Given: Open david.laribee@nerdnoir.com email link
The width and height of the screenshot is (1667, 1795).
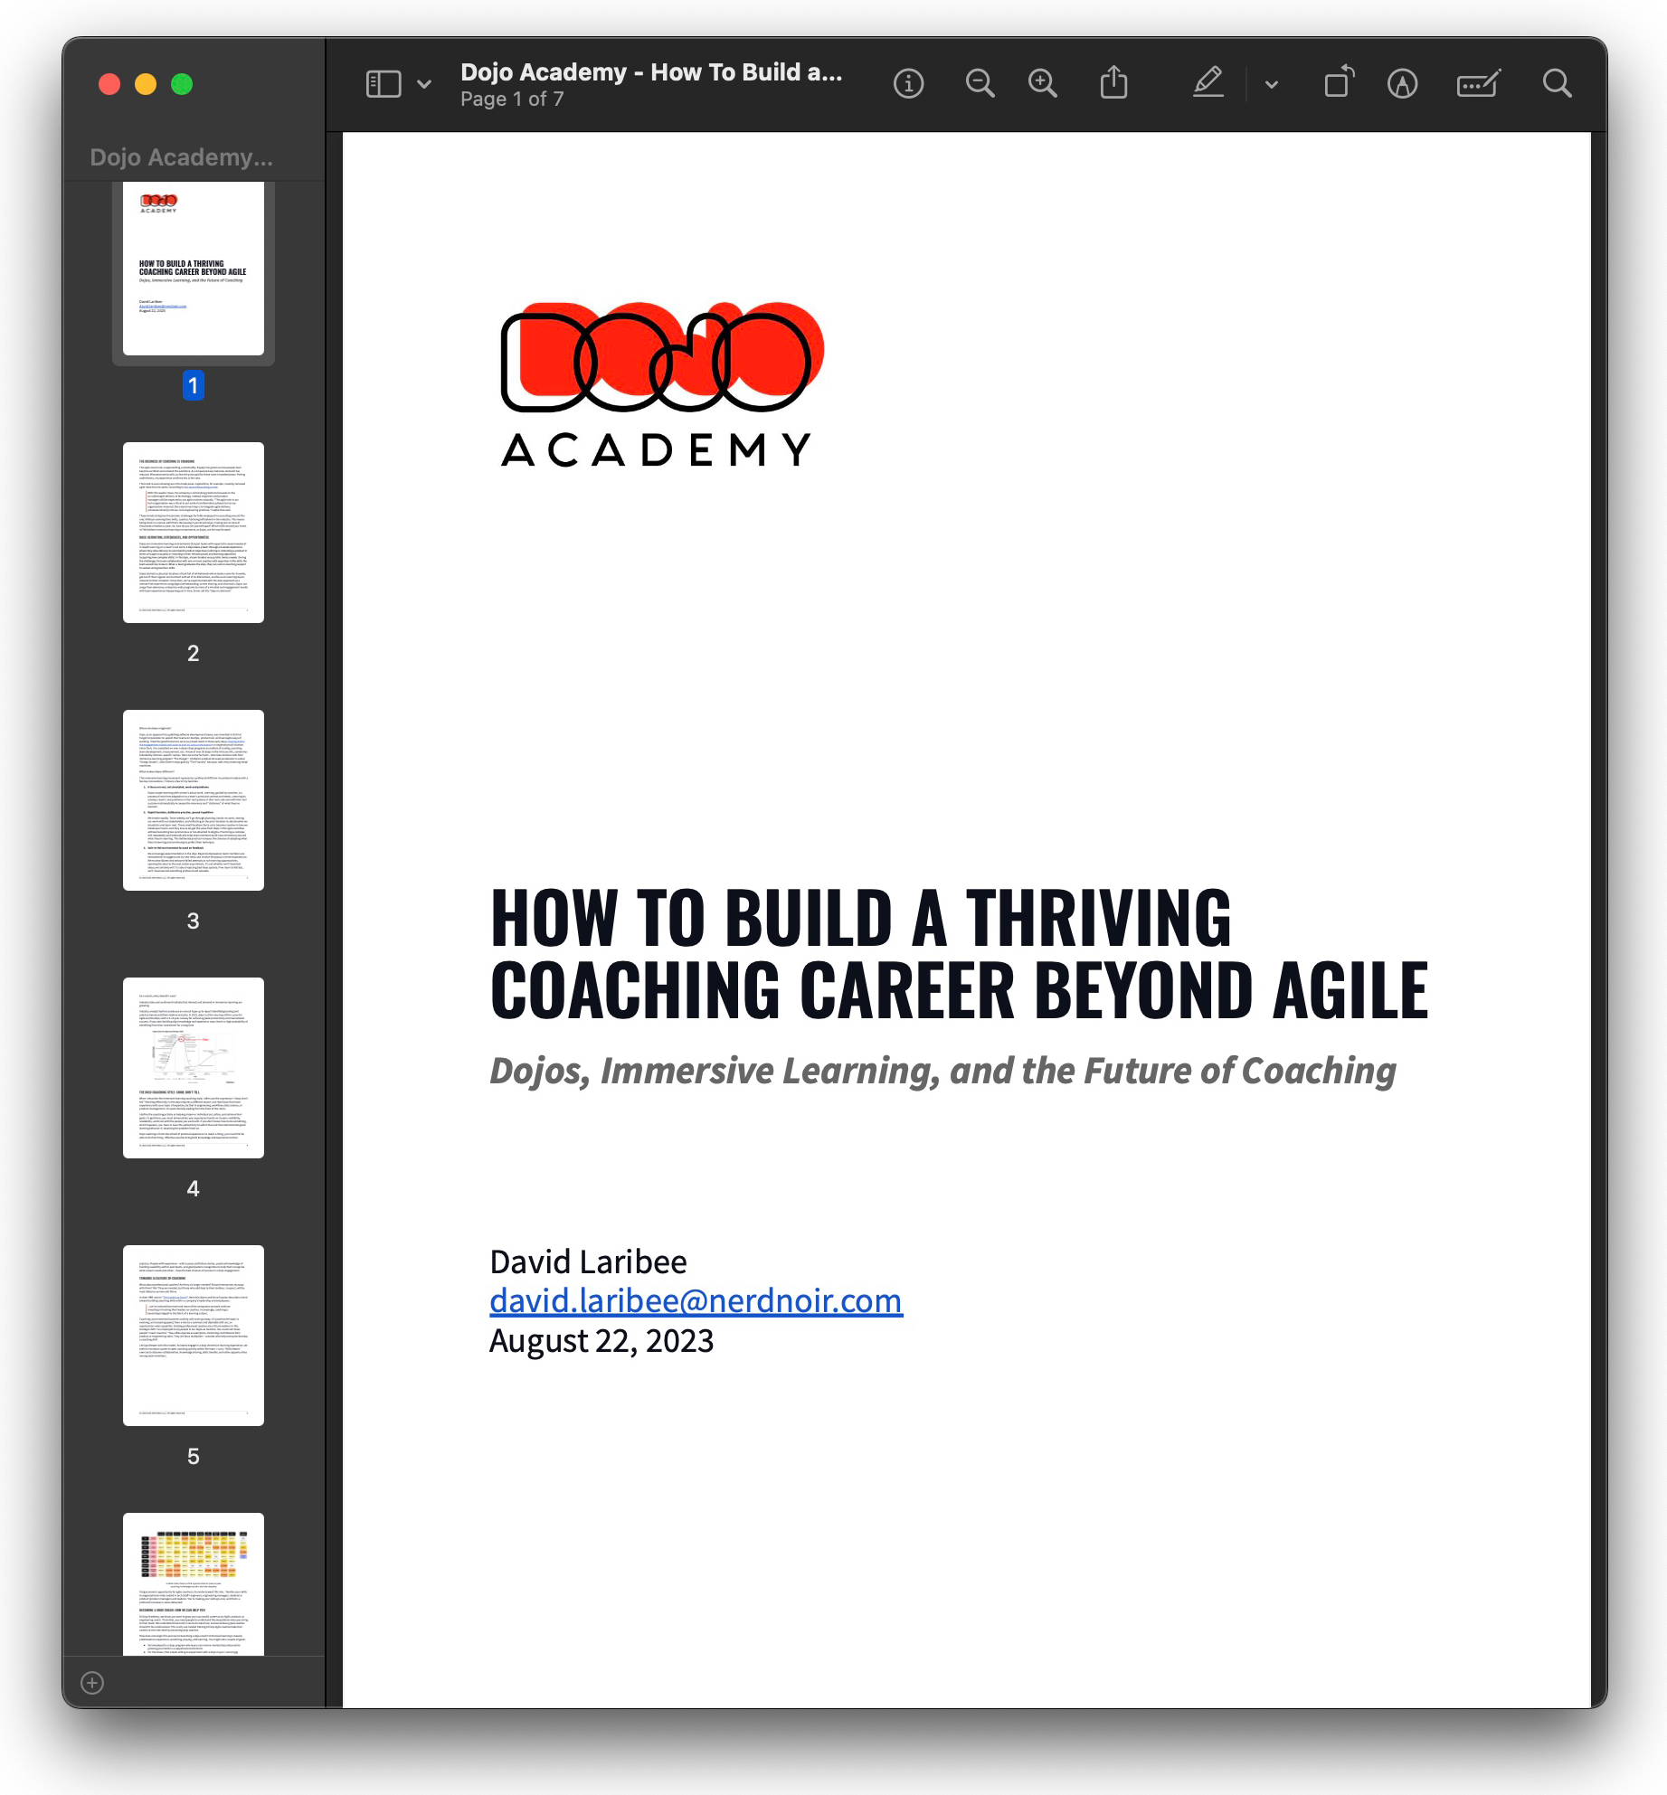Looking at the screenshot, I should 696,1300.
